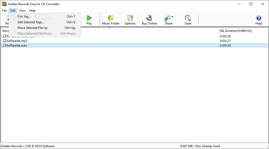Screen dimensions: 269x149
Task: Click the Golden Records v 2.08 status text
Action: pyautogui.click(x=28, y=146)
